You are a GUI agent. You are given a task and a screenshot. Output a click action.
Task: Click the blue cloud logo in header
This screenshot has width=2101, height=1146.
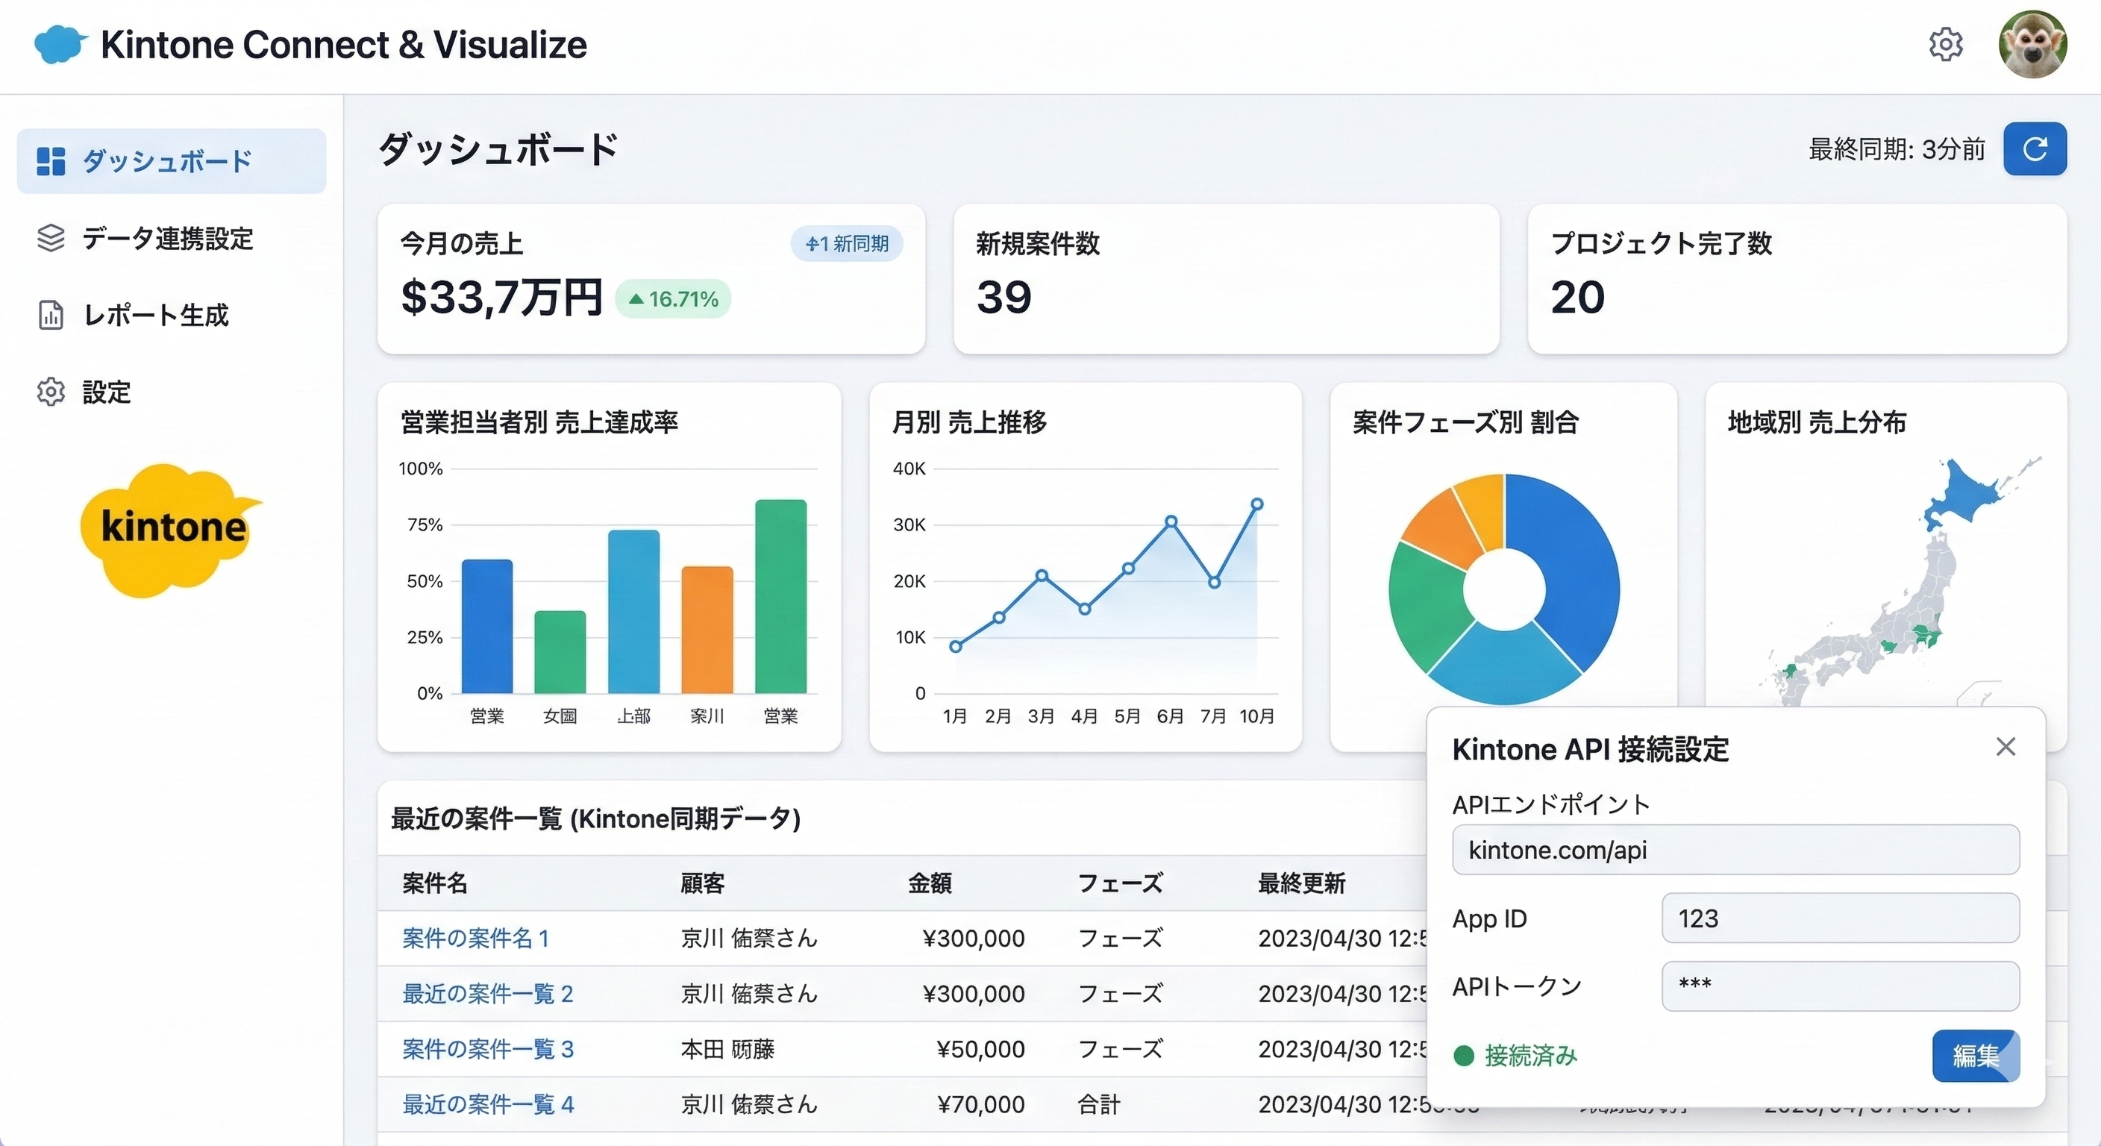tap(60, 44)
